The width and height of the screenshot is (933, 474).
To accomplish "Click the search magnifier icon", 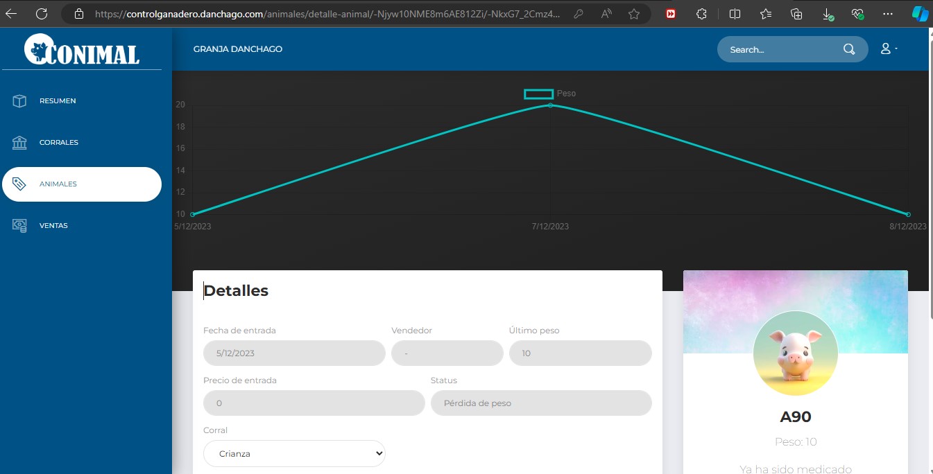I will [849, 49].
